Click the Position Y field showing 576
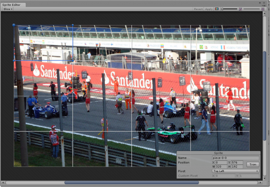This screenshot has height=187, width=270. tap(237, 162)
